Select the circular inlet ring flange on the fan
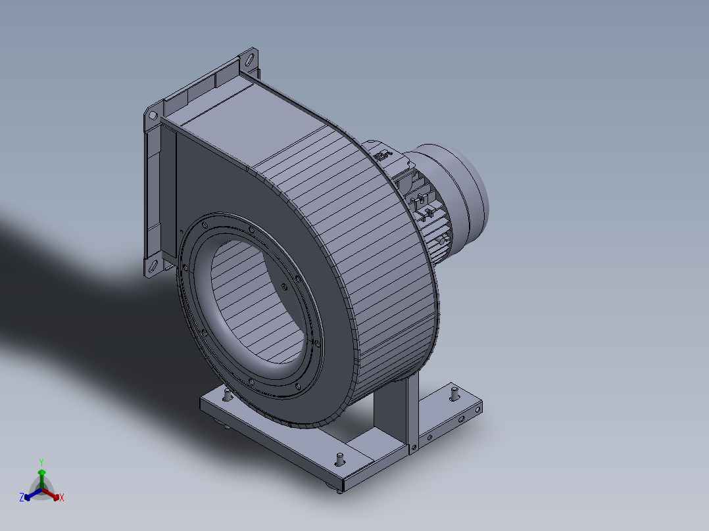This screenshot has height=531, width=709. coord(251,306)
